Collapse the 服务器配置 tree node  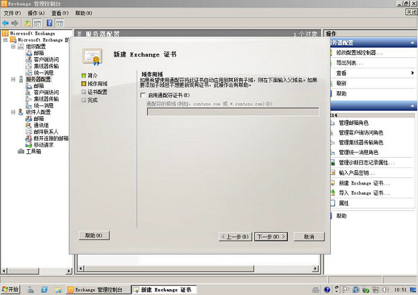click(12, 79)
